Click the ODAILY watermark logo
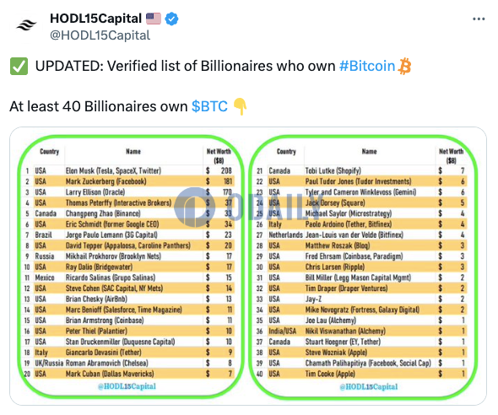This screenshot has width=498, height=415. 244,207
